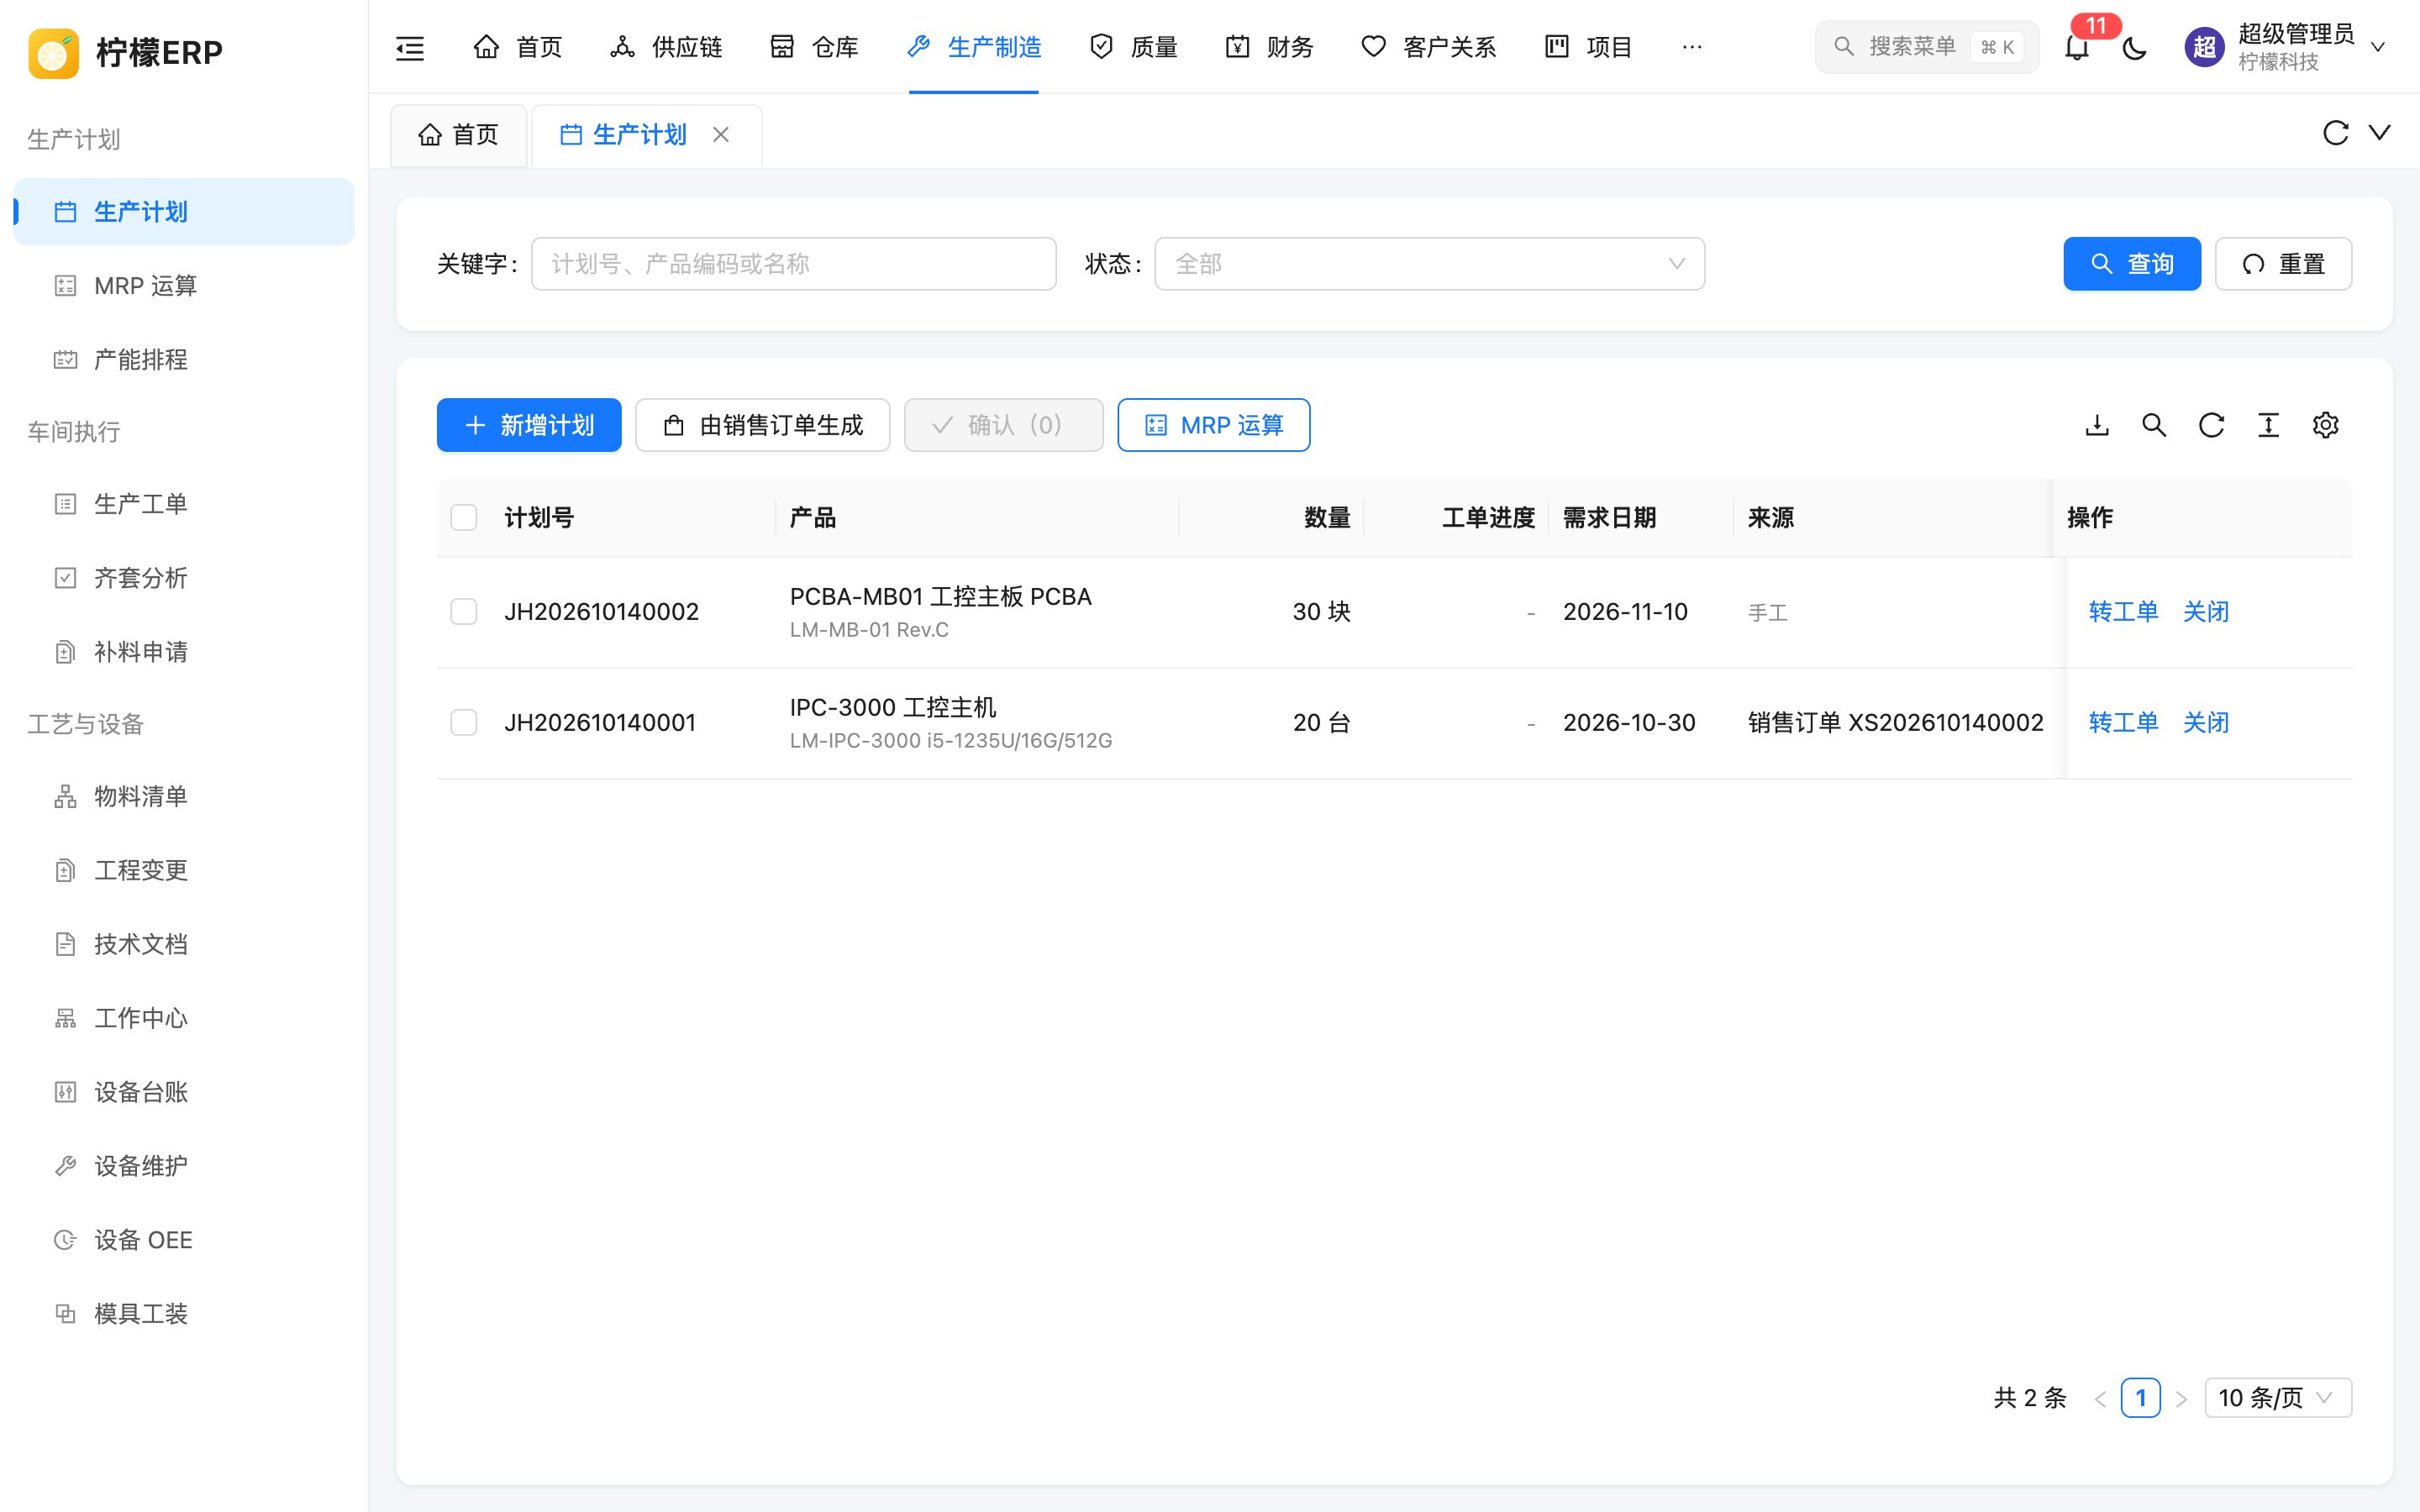Check the row JH202610140002

pos(464,611)
